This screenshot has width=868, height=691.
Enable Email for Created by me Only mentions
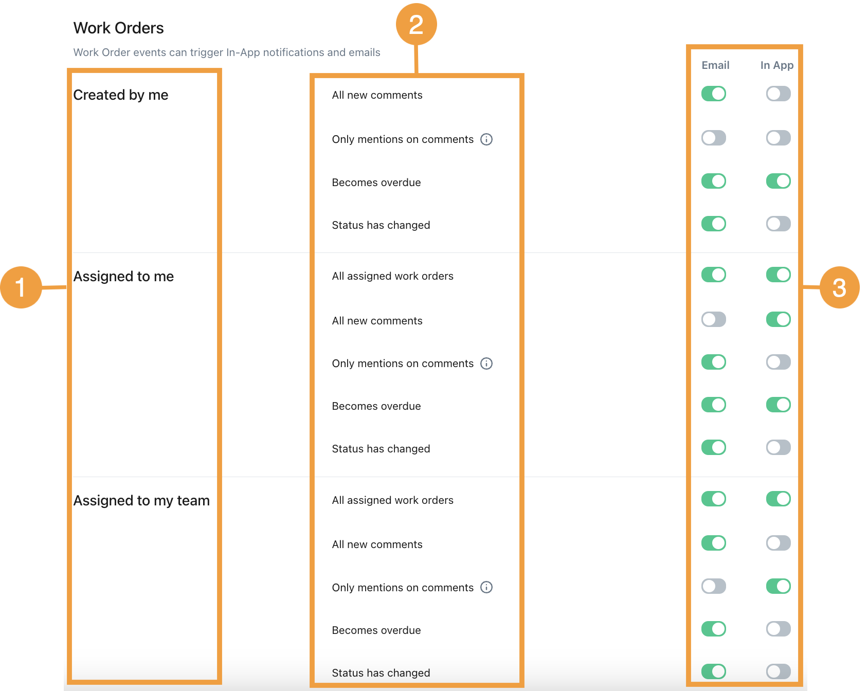pyautogui.click(x=714, y=138)
